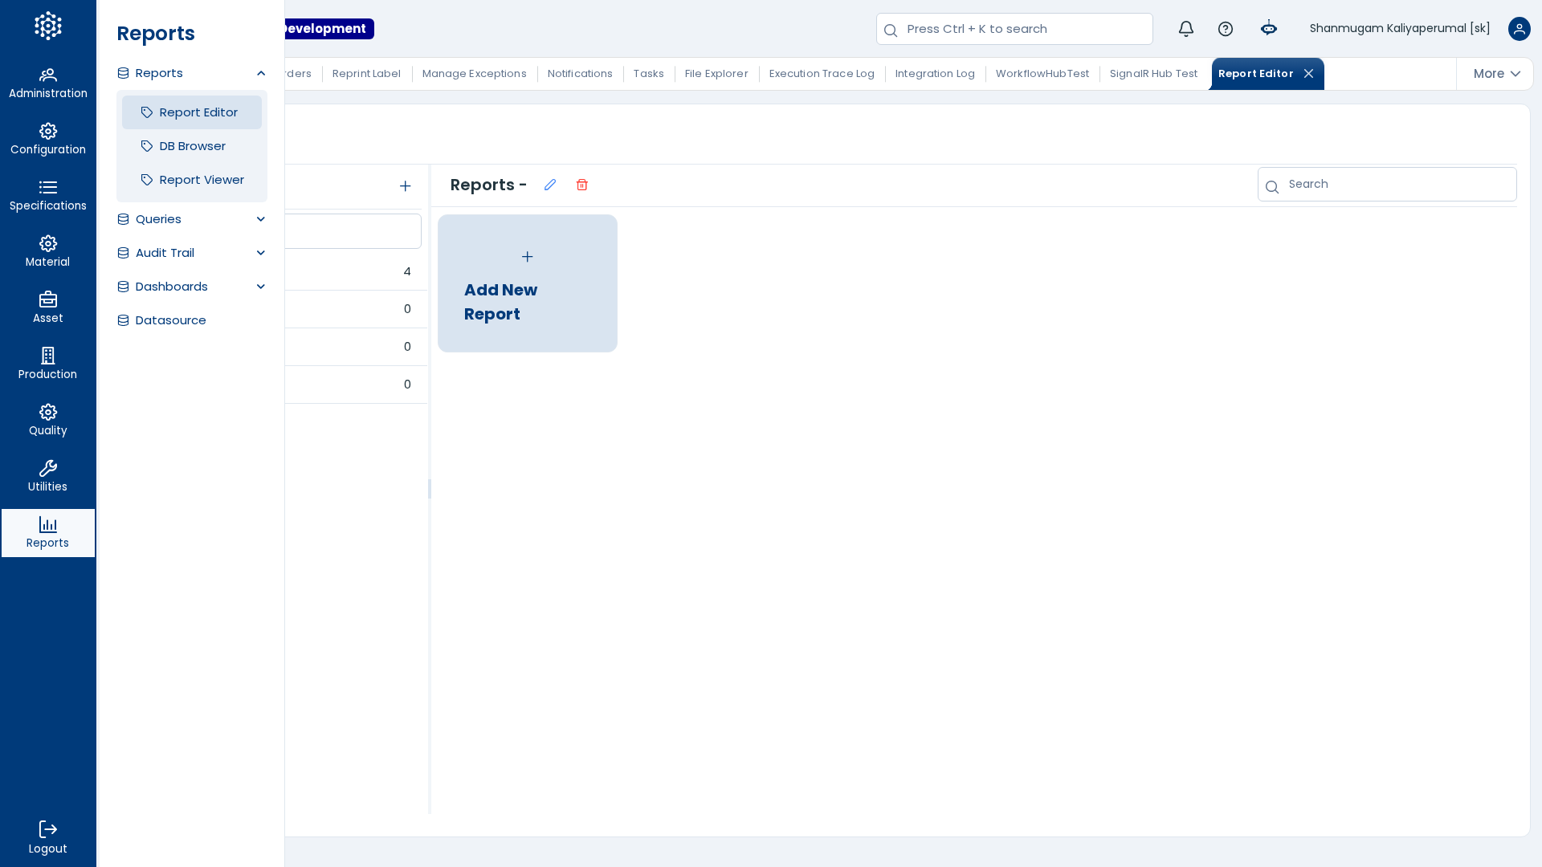Switch to the SignalR Hub Test tab
The width and height of the screenshot is (1542, 867).
click(x=1153, y=74)
